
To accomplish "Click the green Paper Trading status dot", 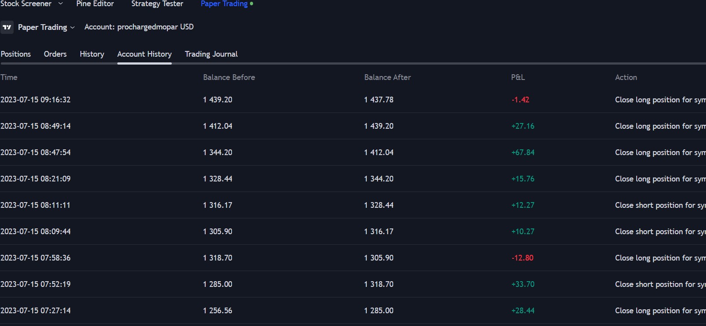I will (x=251, y=4).
